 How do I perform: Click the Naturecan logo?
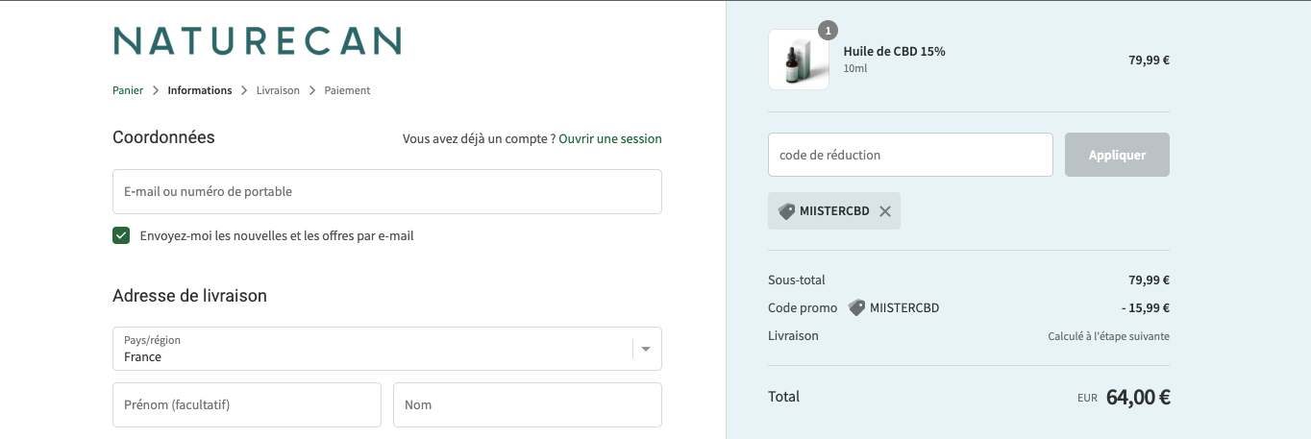pyautogui.click(x=257, y=40)
